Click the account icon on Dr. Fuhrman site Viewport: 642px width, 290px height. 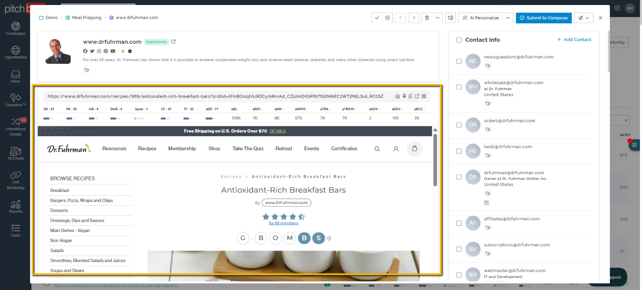(x=396, y=149)
